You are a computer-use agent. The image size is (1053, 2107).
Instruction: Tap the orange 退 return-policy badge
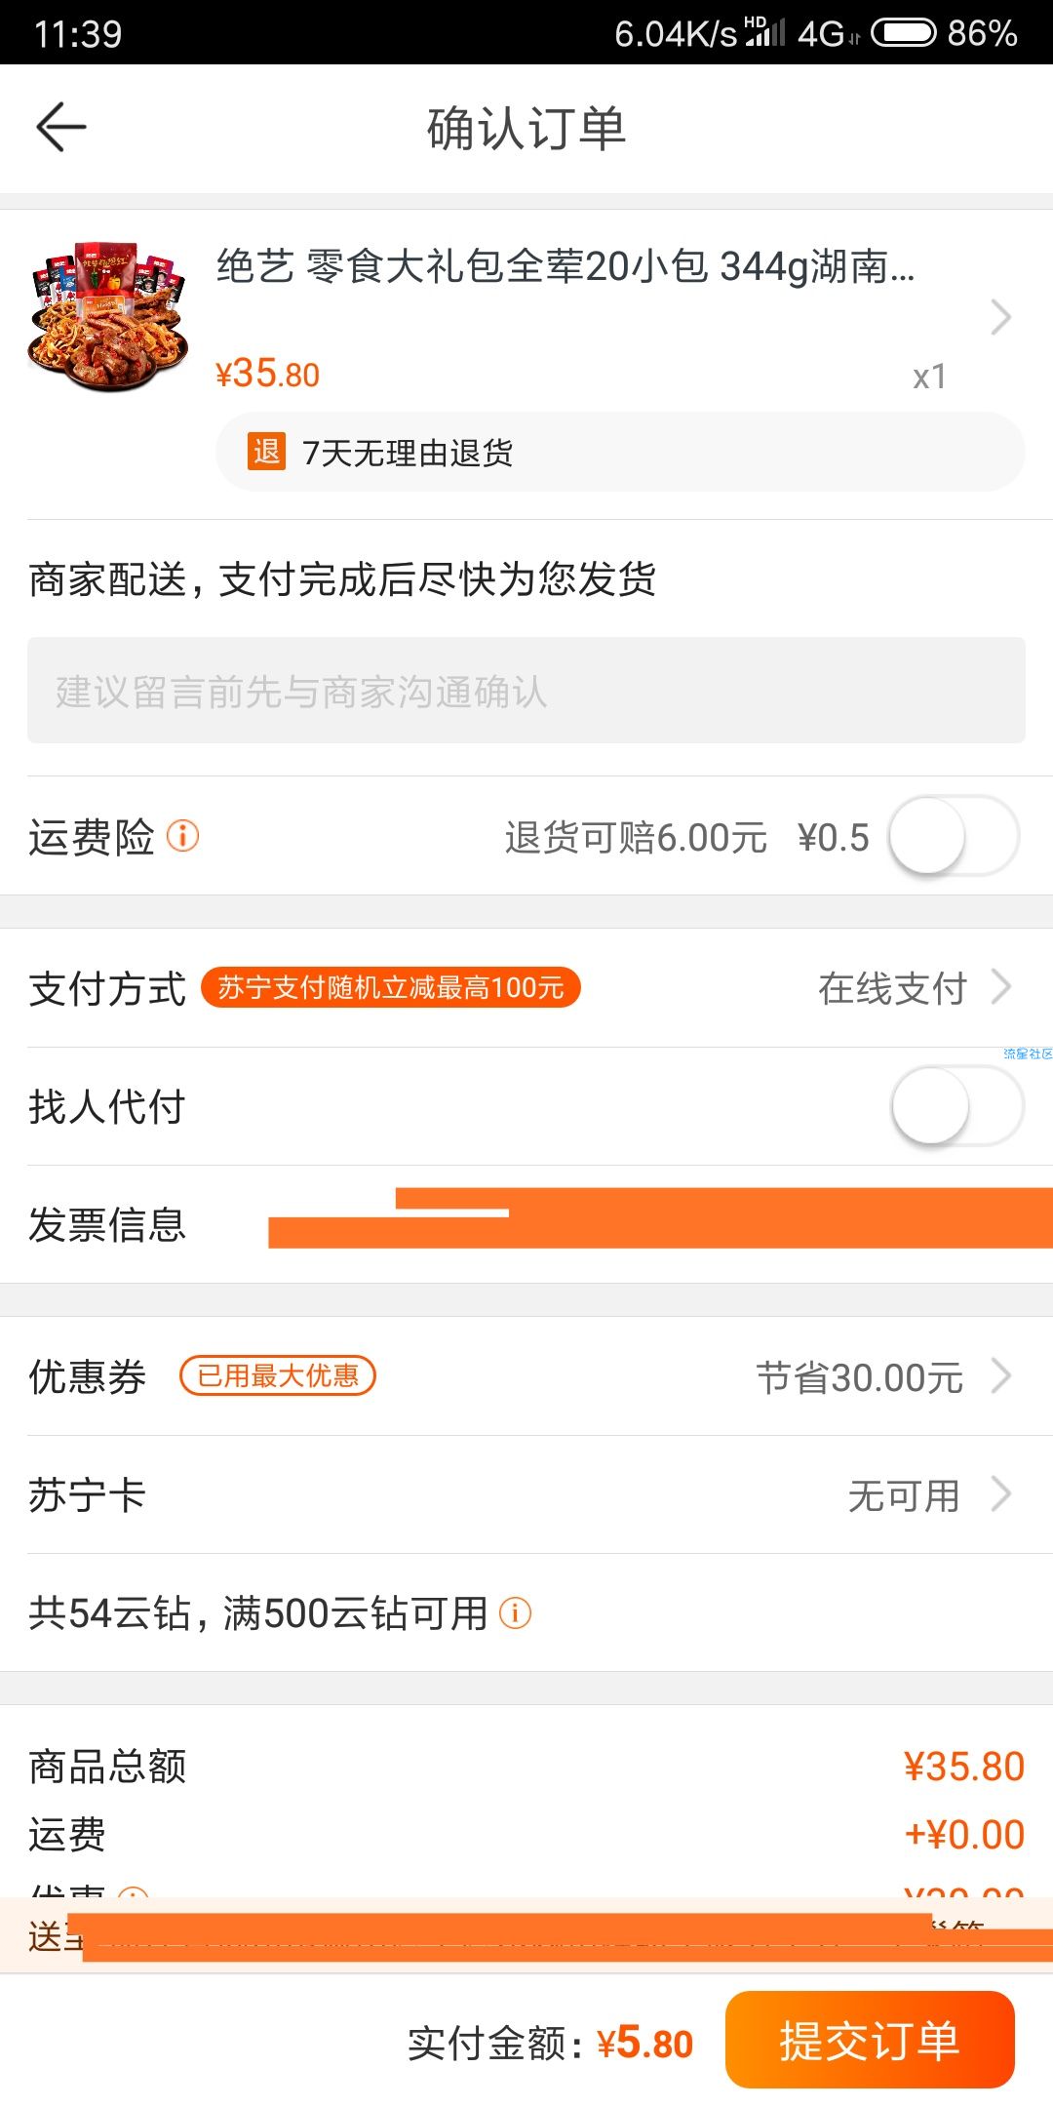pos(266,452)
